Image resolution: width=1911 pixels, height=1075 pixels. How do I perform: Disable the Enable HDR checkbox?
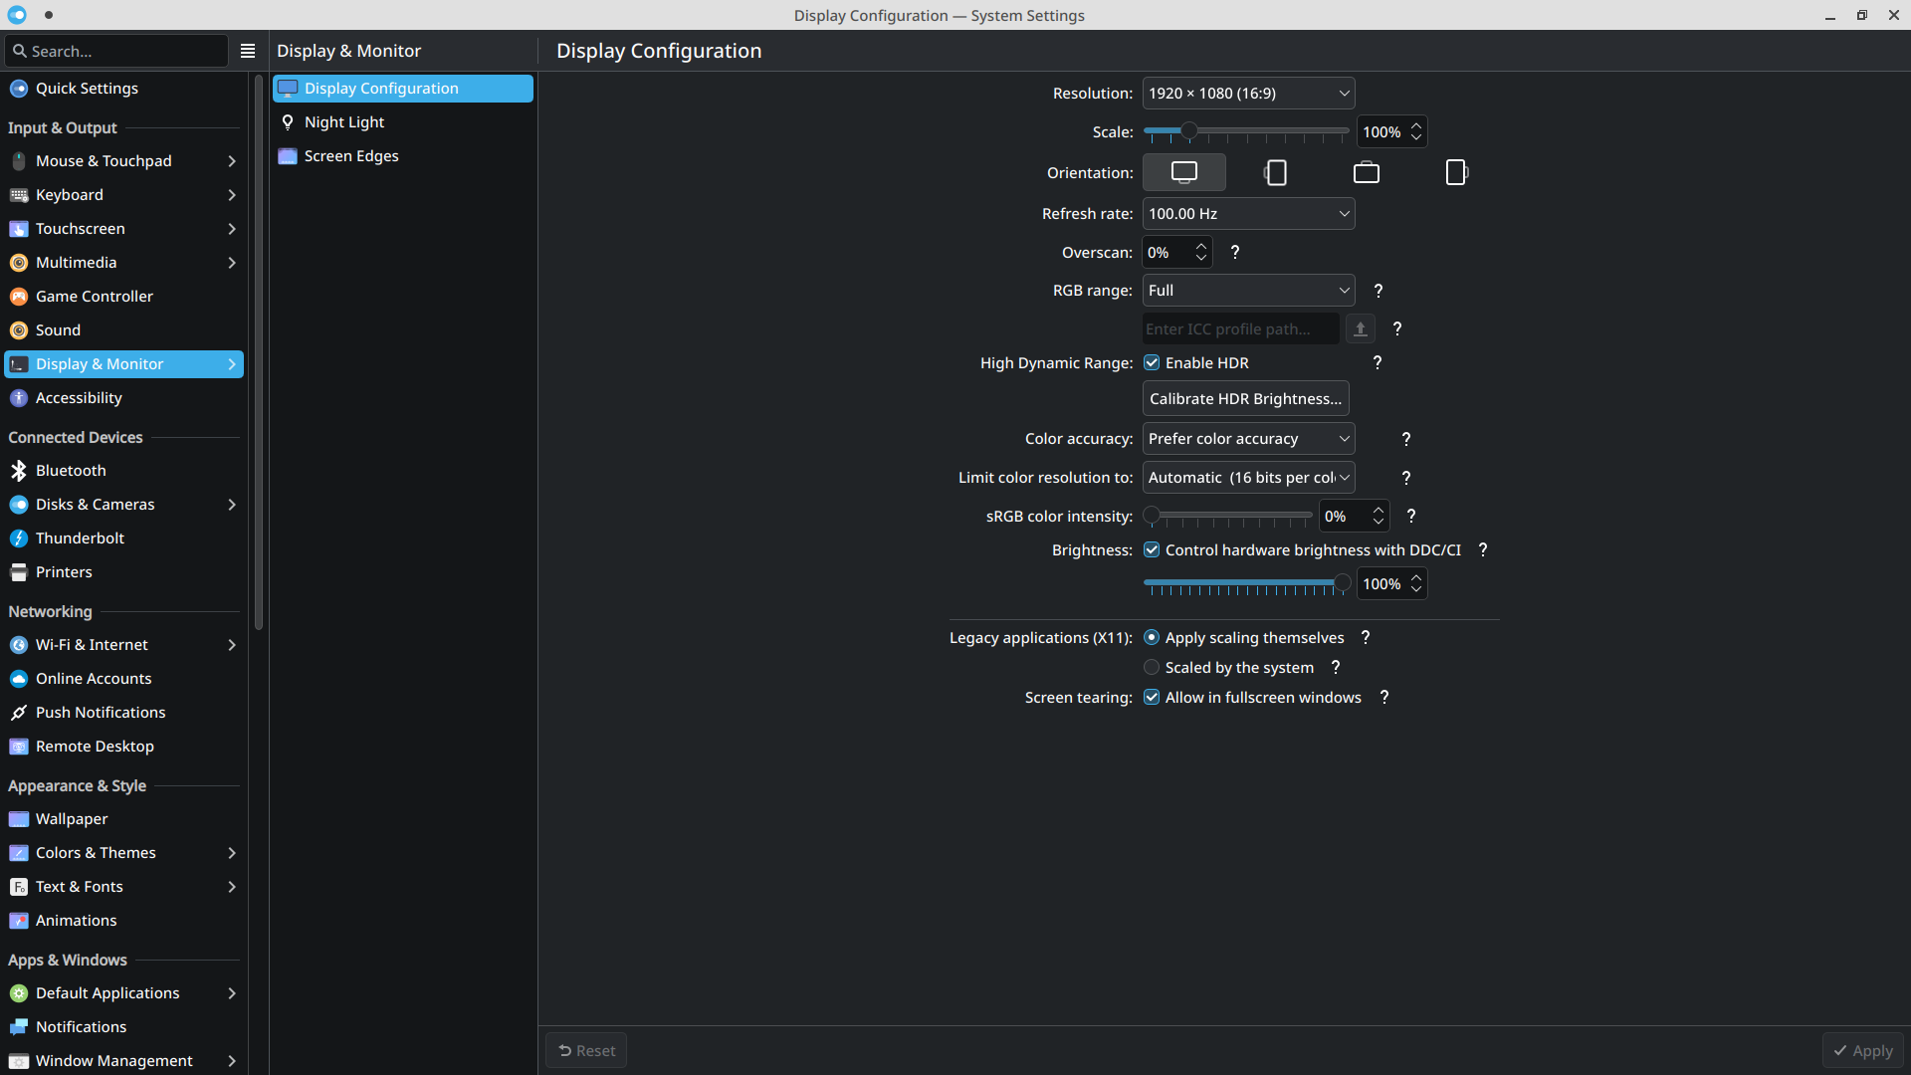tap(1152, 362)
